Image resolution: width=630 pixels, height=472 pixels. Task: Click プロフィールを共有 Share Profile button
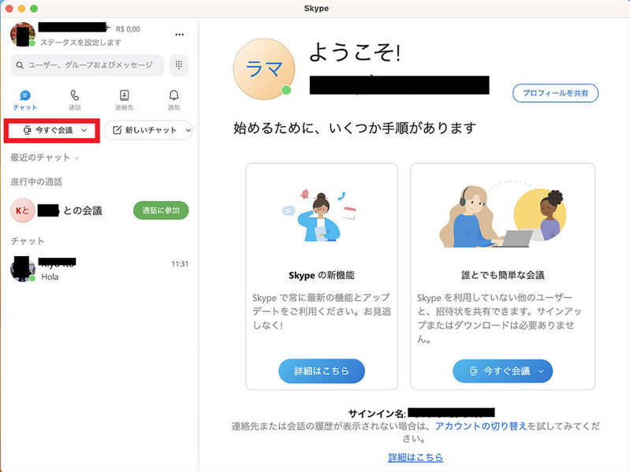point(555,93)
